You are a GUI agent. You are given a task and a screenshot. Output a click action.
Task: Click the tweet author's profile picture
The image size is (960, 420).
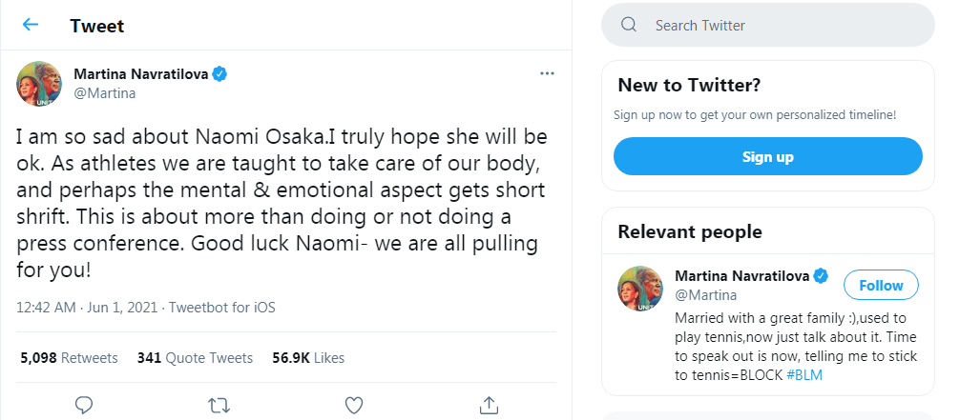39,84
